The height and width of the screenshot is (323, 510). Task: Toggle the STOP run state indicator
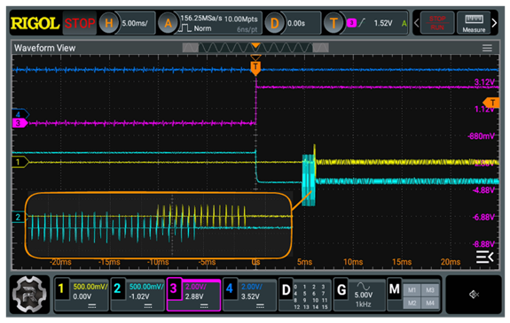(x=79, y=23)
